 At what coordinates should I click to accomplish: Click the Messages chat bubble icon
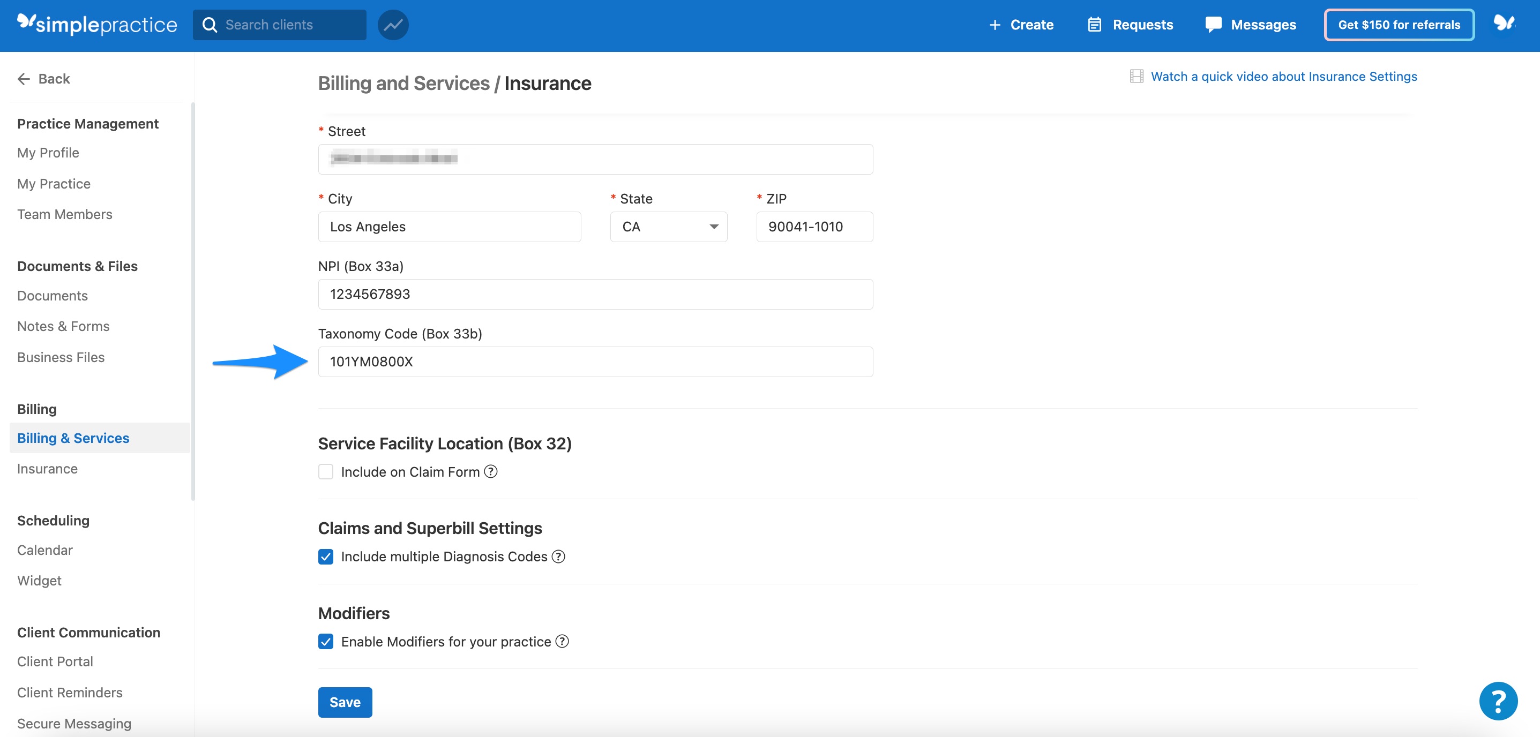pos(1213,25)
